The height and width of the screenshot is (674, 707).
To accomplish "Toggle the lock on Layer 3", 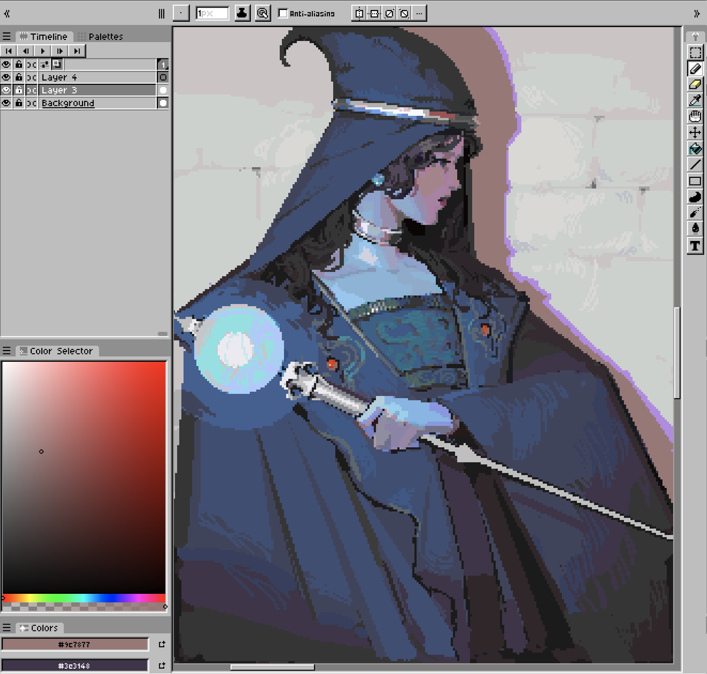I will pos(19,90).
